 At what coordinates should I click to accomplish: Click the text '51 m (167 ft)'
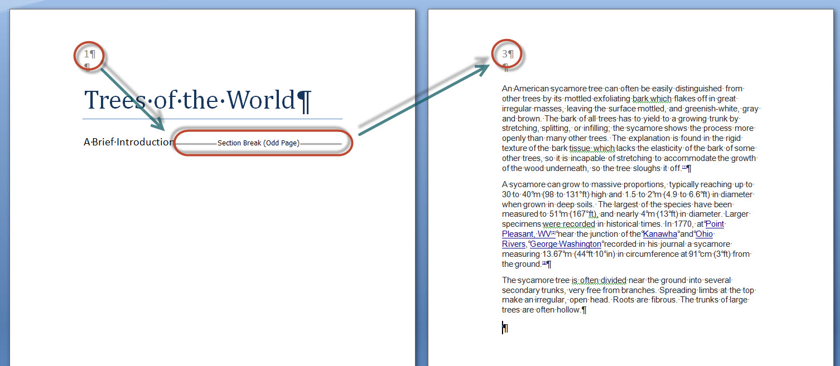[x=574, y=214]
